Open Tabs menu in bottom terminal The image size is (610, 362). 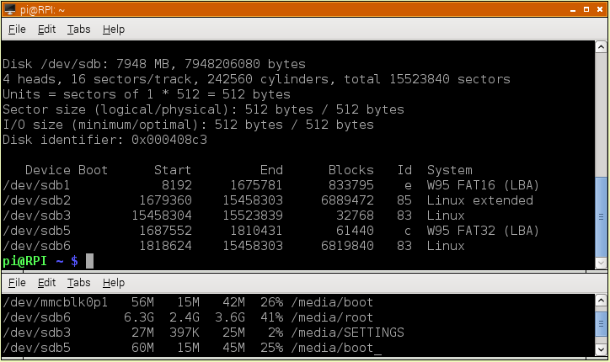tap(78, 283)
